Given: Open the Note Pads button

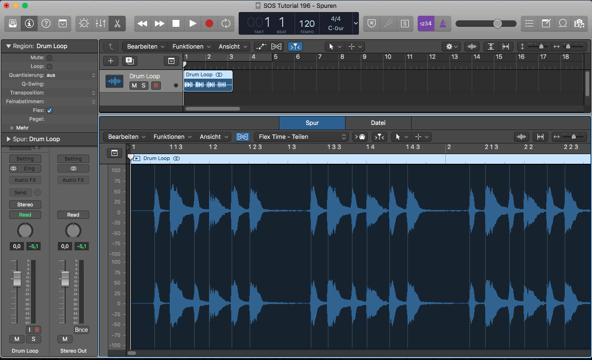Looking at the screenshot, I should point(546,23).
